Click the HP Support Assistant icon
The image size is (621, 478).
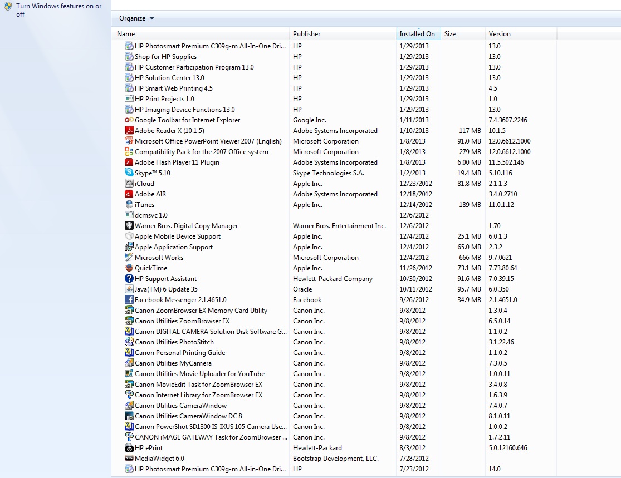pyautogui.click(x=129, y=279)
